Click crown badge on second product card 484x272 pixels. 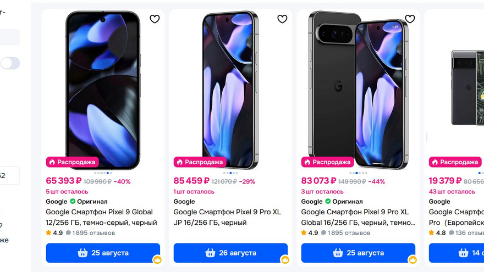285,260
